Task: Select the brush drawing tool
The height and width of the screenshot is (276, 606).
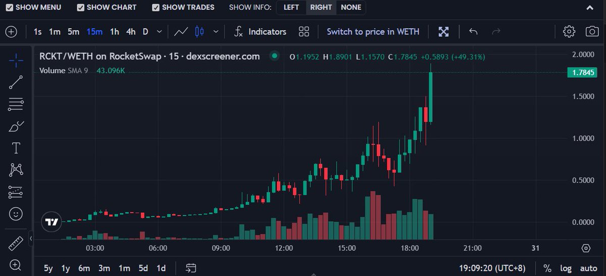Action: (16, 126)
